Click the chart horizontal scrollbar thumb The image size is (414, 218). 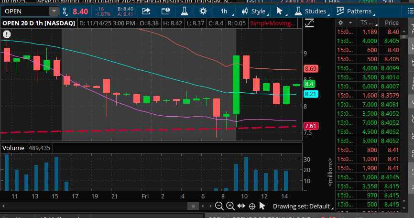click(x=193, y=206)
